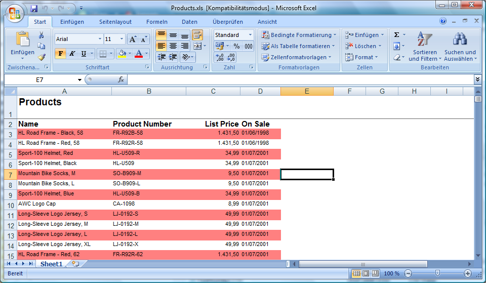Screen dimensions: 486x283
Task: Open text orientation options
Action: (x=187, y=57)
